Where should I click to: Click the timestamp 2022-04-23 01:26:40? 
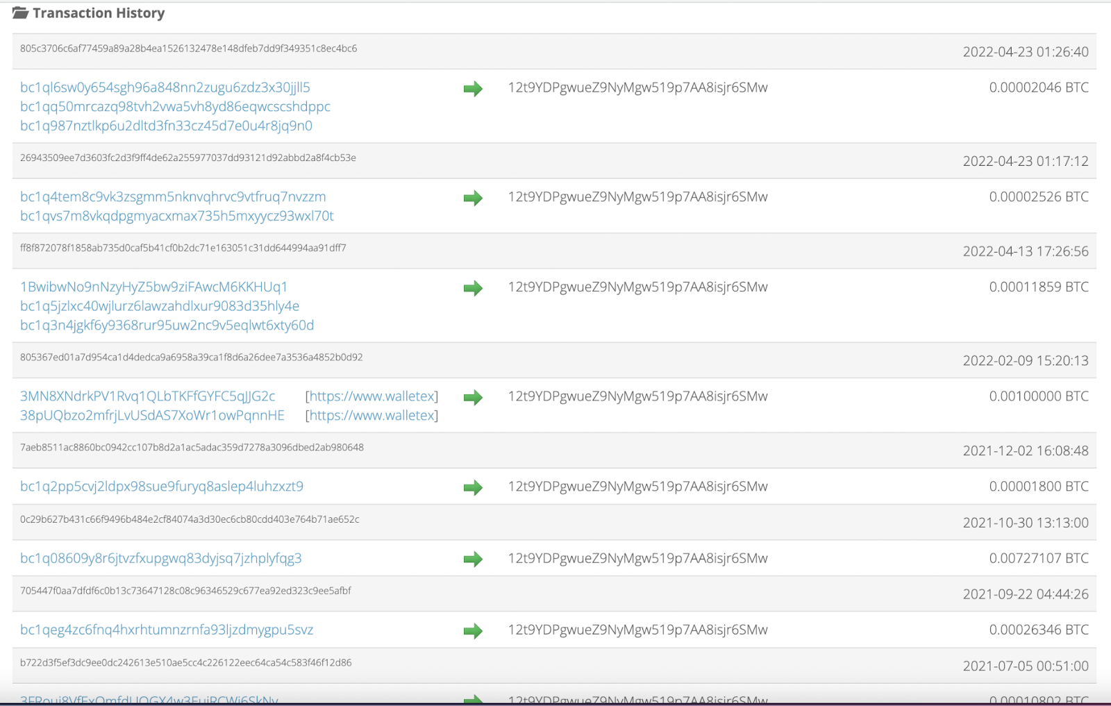(x=1026, y=52)
